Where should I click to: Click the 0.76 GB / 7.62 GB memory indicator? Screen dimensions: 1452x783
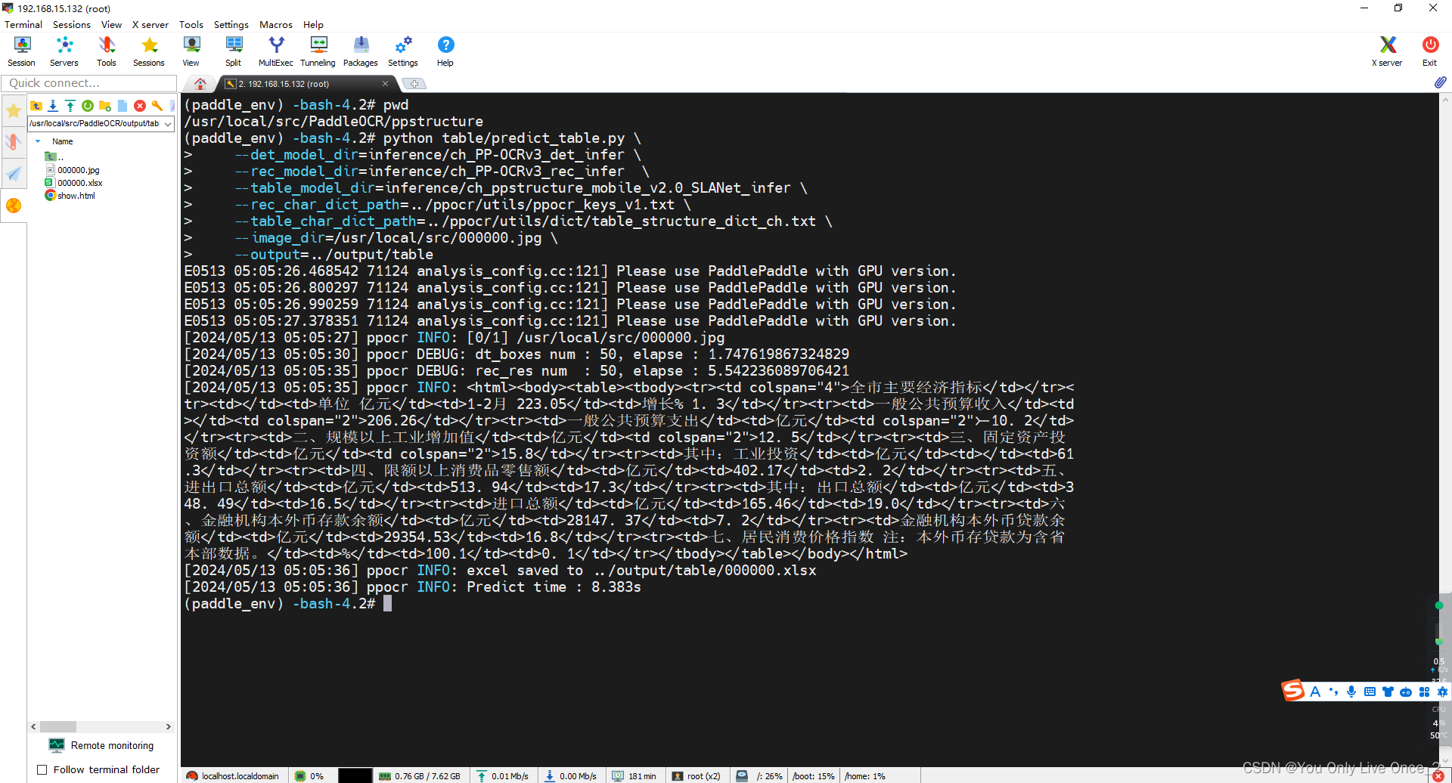tap(420, 776)
